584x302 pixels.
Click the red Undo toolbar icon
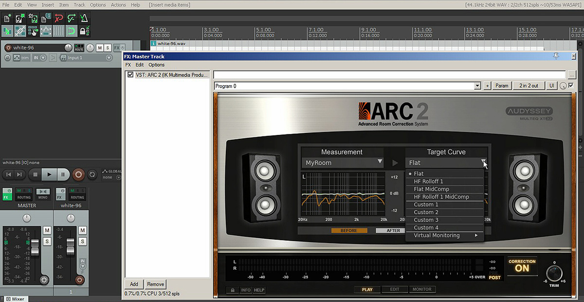[58, 19]
